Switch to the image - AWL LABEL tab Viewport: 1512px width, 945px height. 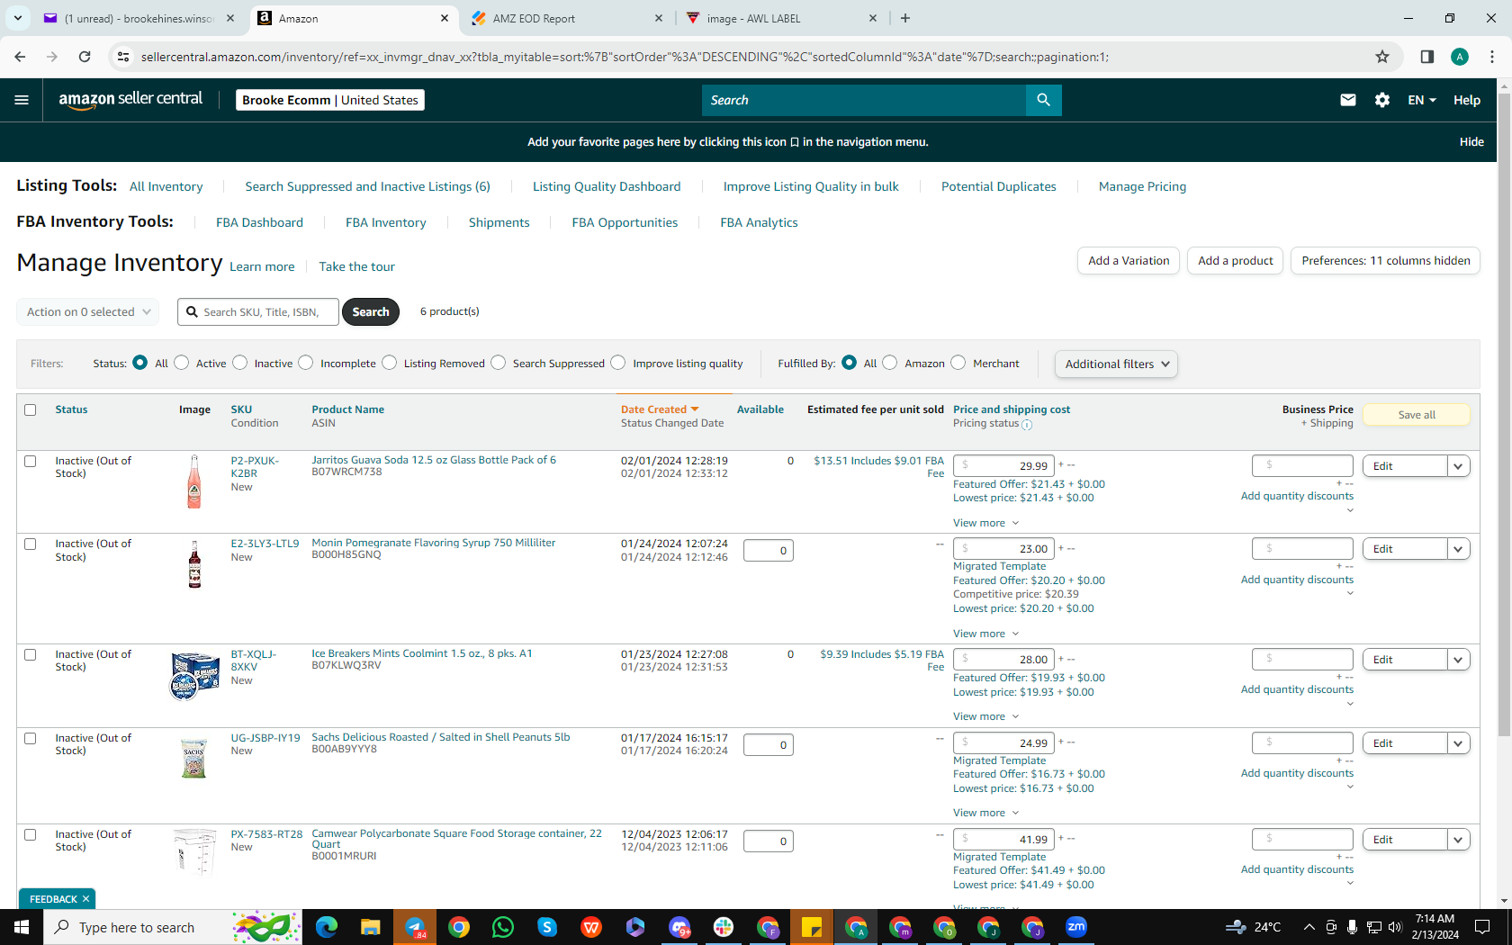pyautogui.click(x=781, y=18)
